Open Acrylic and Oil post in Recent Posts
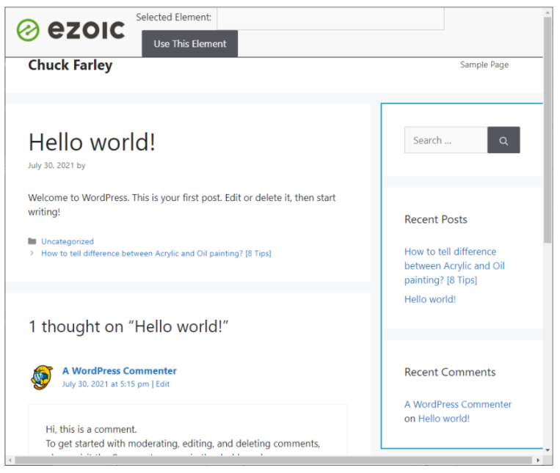 click(x=454, y=265)
